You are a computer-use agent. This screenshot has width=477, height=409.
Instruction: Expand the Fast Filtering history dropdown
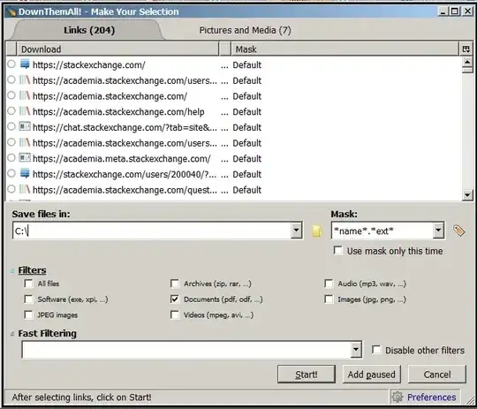pyautogui.click(x=356, y=350)
